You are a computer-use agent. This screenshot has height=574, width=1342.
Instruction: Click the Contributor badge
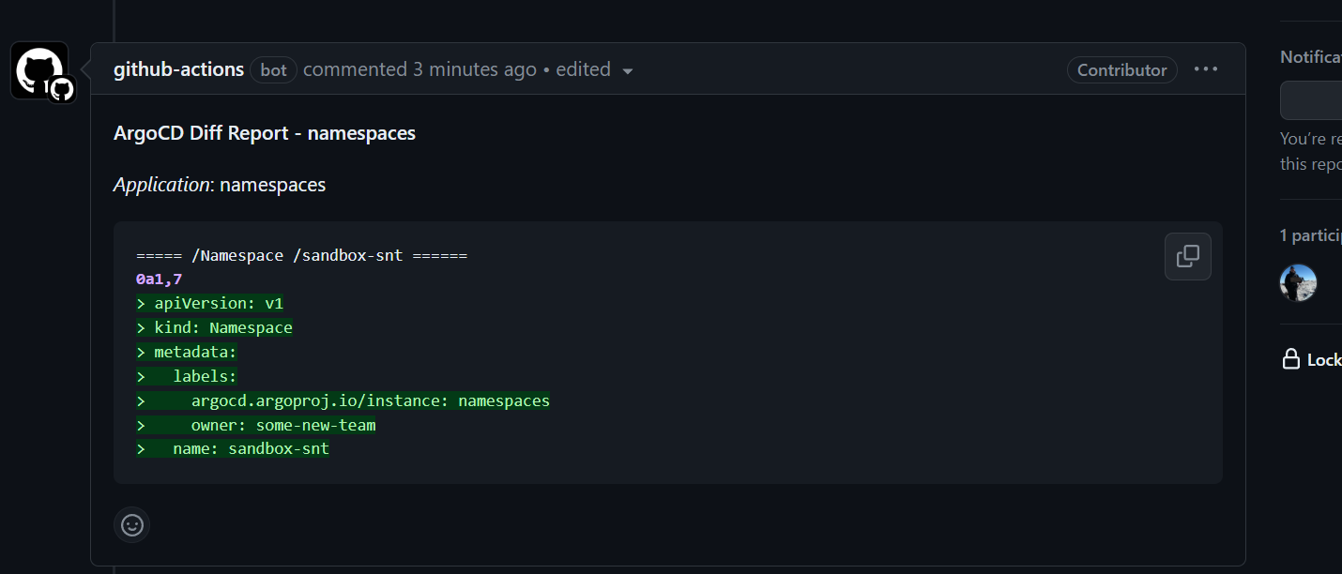[1121, 70]
